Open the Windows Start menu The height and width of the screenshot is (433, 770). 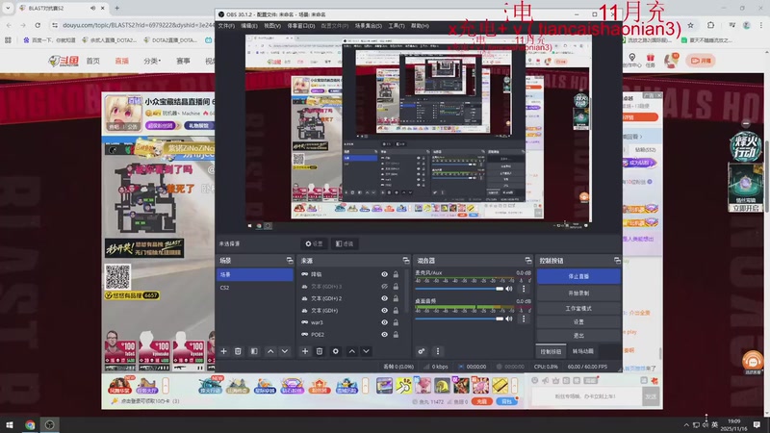10,424
